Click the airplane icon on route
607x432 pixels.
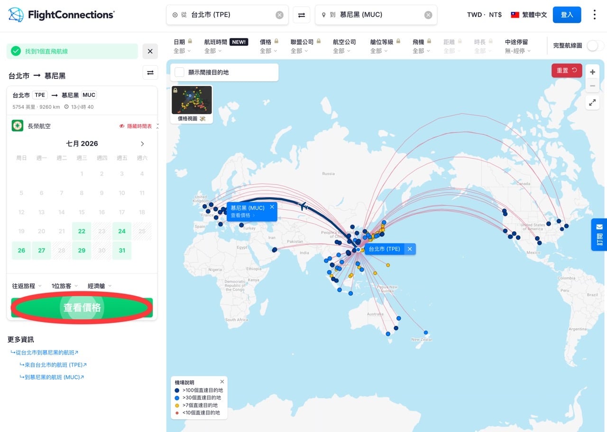303,206
